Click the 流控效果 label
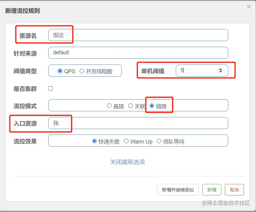The width and height of the screenshot is (256, 212). [25, 141]
